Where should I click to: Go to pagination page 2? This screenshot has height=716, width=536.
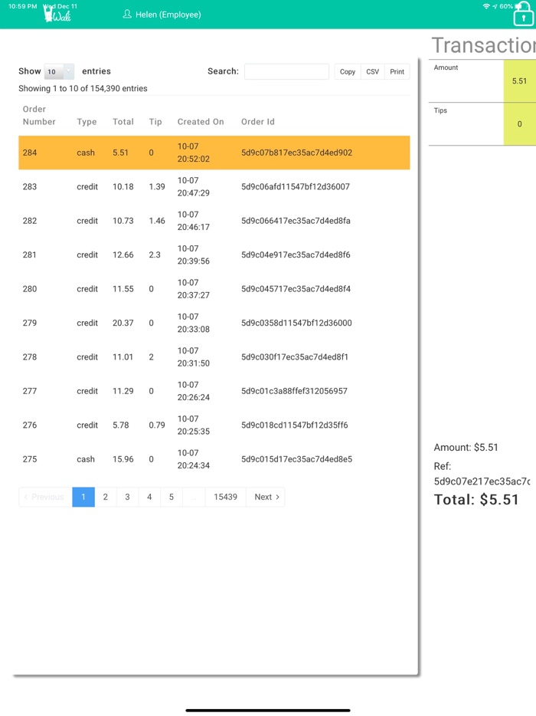pos(106,497)
